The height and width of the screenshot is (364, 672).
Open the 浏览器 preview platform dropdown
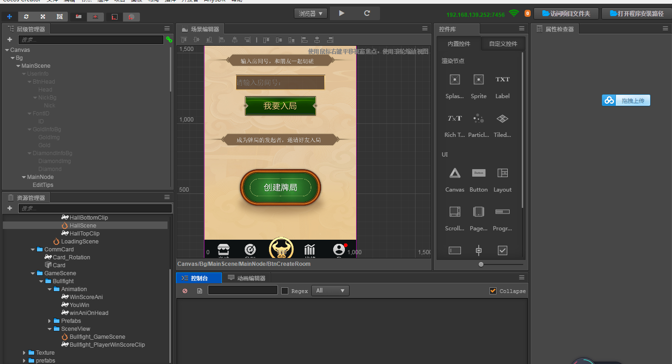point(310,14)
